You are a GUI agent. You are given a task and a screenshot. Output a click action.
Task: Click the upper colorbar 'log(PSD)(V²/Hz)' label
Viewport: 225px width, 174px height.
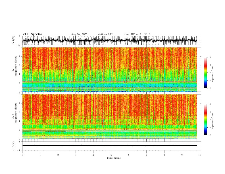[x=213, y=74]
